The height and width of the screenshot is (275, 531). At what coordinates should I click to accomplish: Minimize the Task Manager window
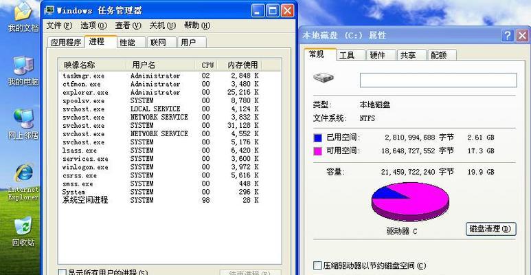(x=258, y=10)
